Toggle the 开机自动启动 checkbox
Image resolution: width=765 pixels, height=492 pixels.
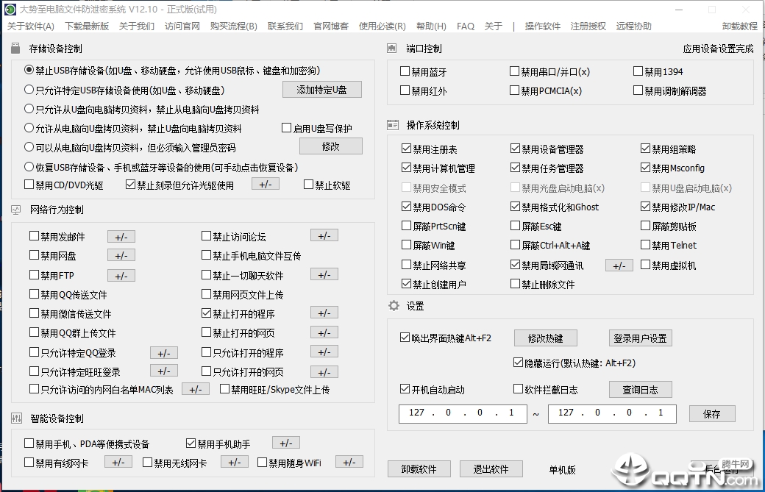405,389
